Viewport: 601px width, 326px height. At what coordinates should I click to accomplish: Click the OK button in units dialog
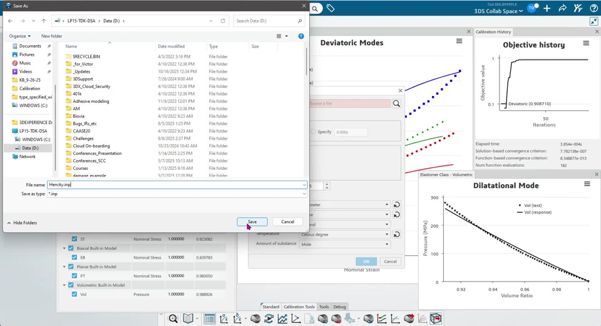[x=366, y=261]
